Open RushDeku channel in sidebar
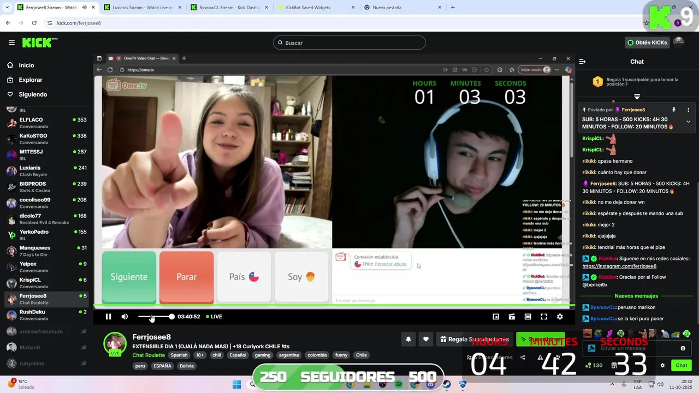Image resolution: width=699 pixels, height=393 pixels. click(46, 315)
